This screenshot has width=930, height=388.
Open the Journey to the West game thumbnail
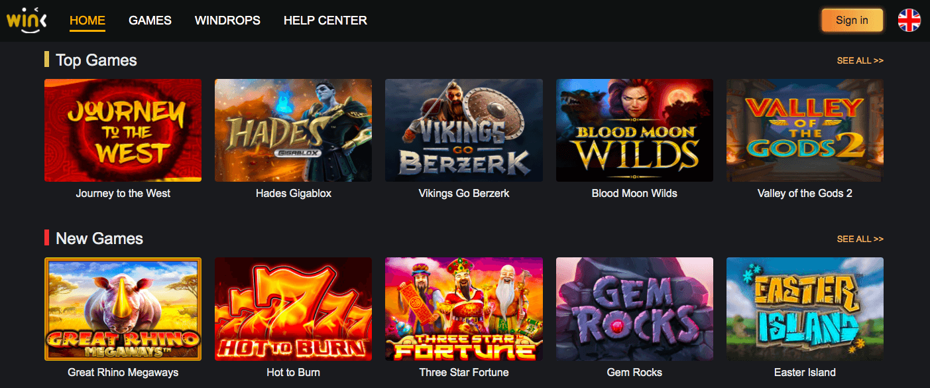123,130
